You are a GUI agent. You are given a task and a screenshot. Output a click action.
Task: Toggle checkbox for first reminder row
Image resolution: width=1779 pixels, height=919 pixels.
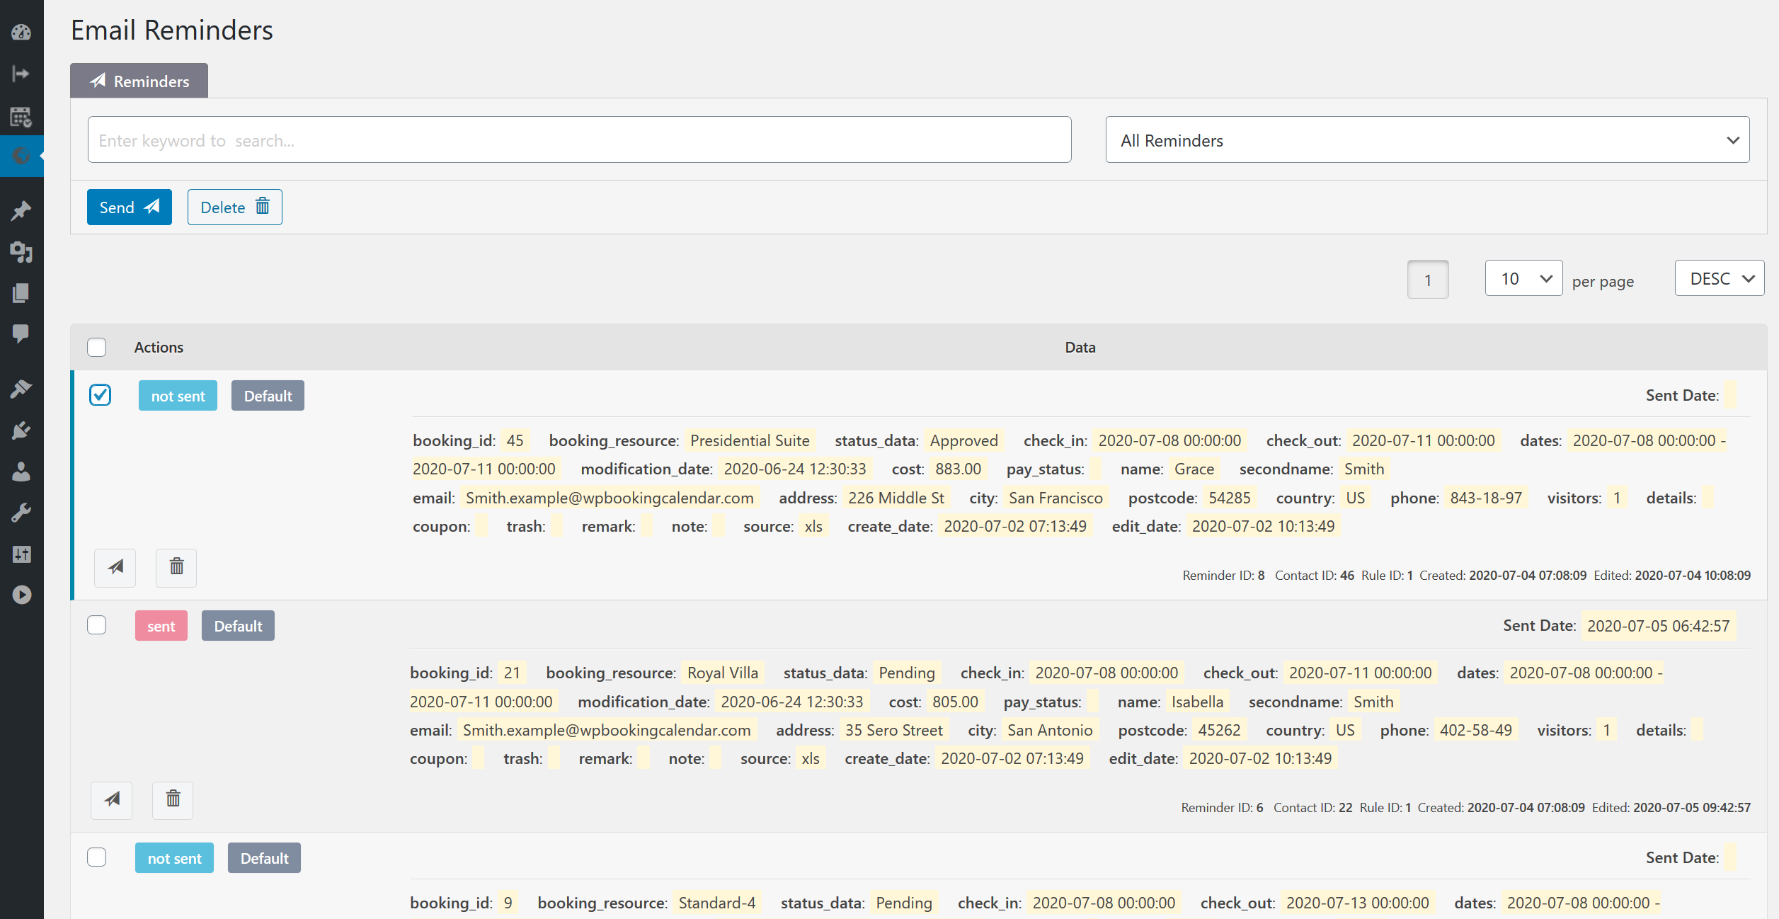101,395
